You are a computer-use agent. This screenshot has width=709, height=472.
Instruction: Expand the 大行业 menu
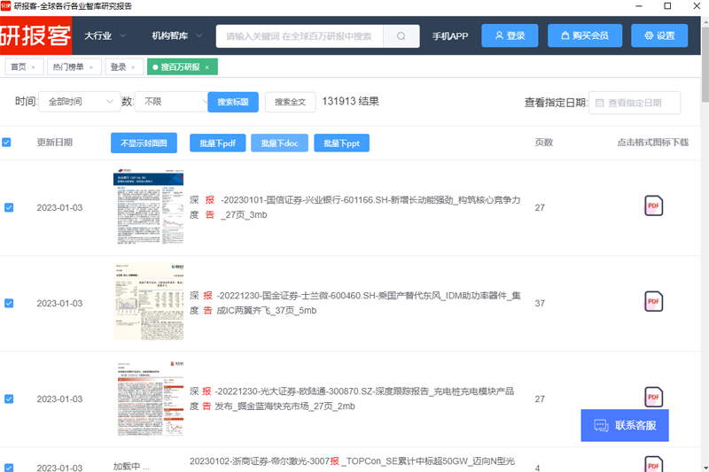point(105,35)
